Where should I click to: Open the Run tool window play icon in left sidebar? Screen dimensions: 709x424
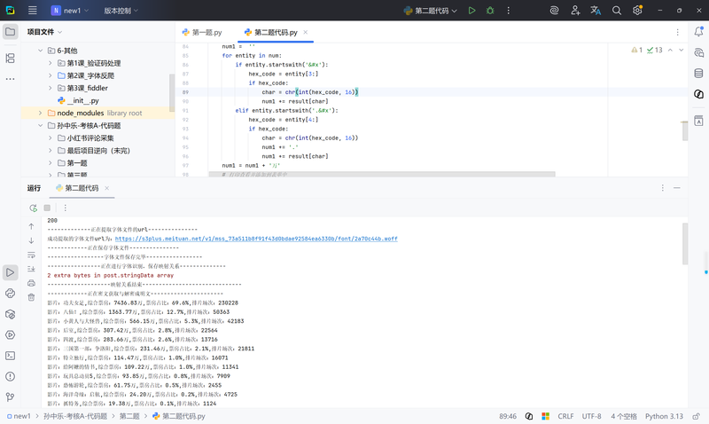11,272
